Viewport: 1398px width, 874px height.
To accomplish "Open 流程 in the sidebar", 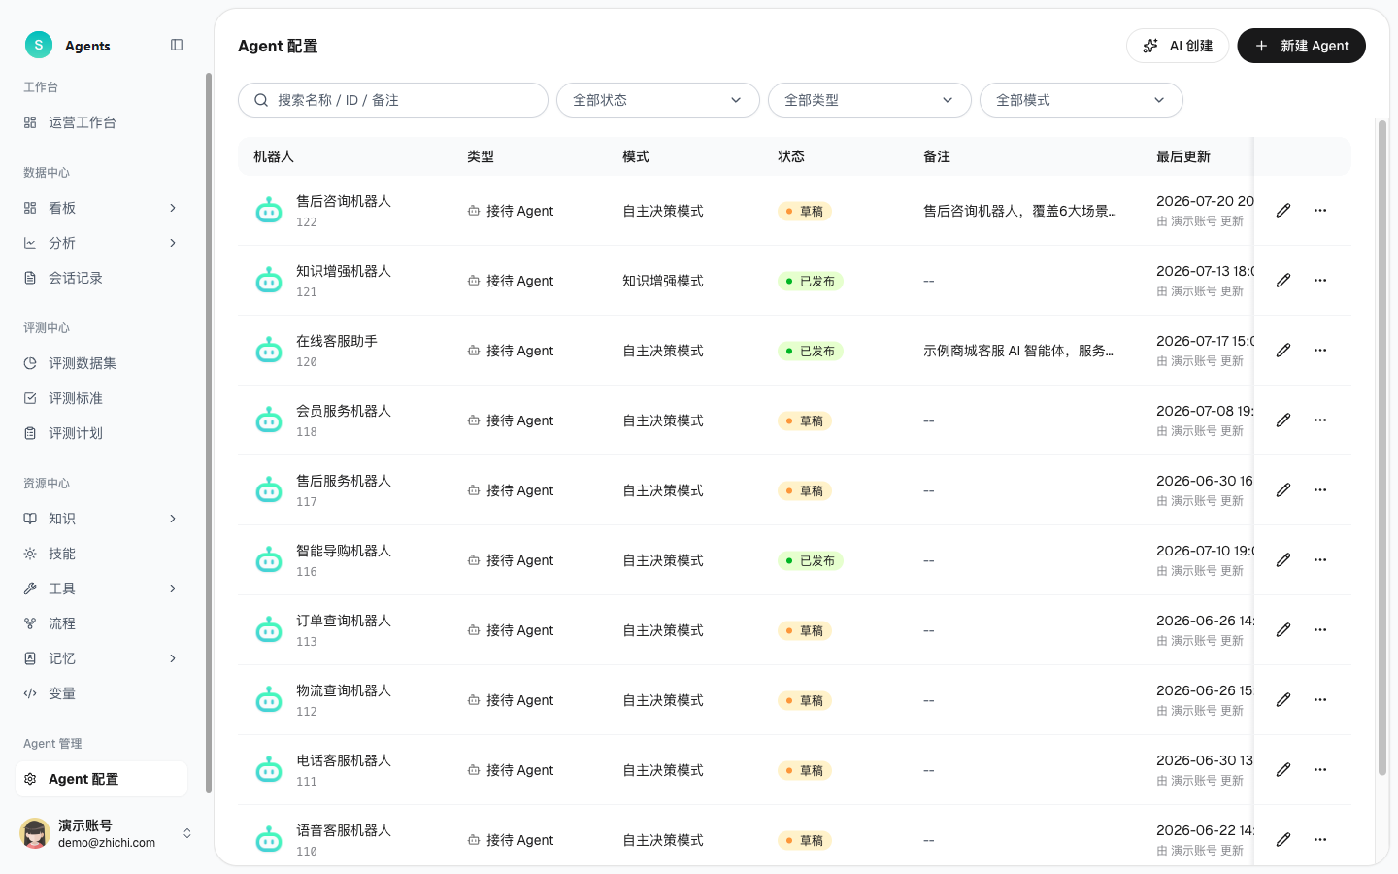I will tap(102, 623).
